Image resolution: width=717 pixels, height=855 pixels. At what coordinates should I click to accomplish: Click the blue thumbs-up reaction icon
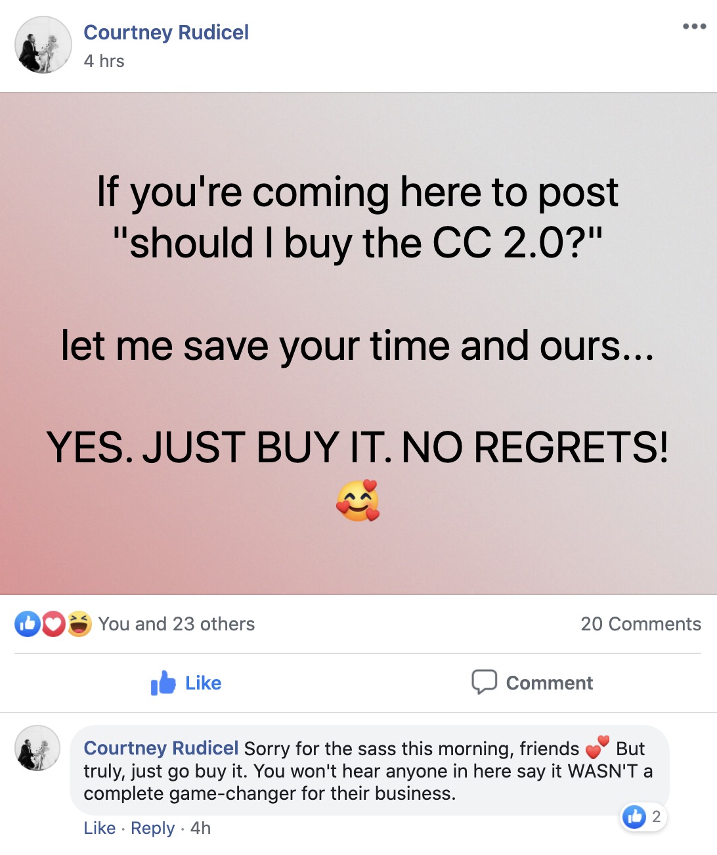coord(28,624)
